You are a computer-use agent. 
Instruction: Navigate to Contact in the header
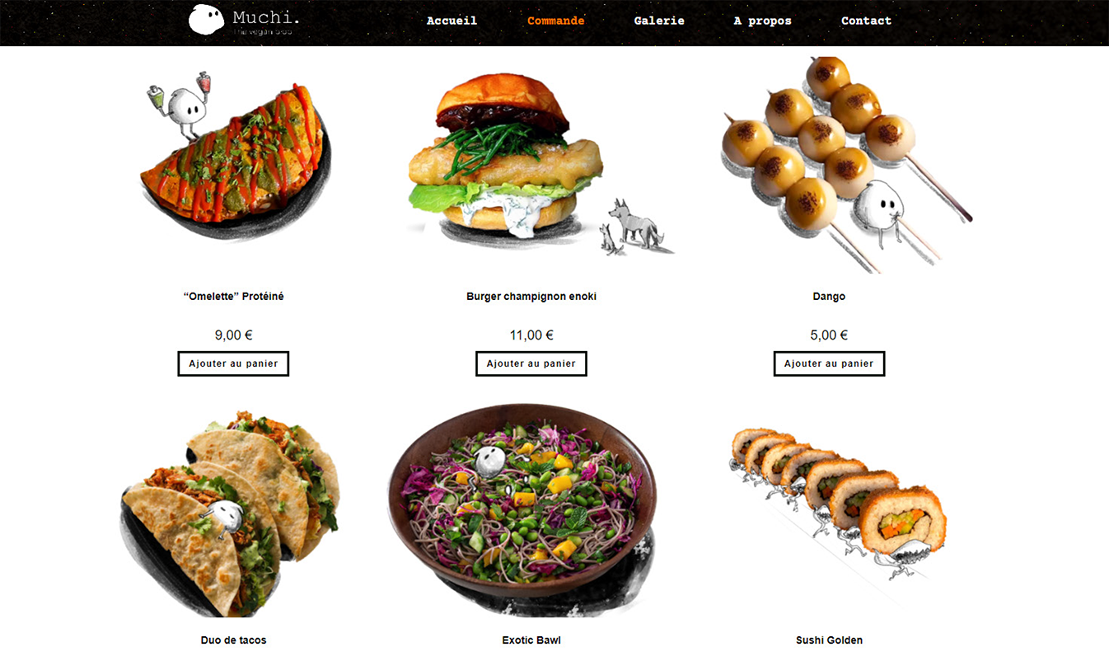(866, 21)
